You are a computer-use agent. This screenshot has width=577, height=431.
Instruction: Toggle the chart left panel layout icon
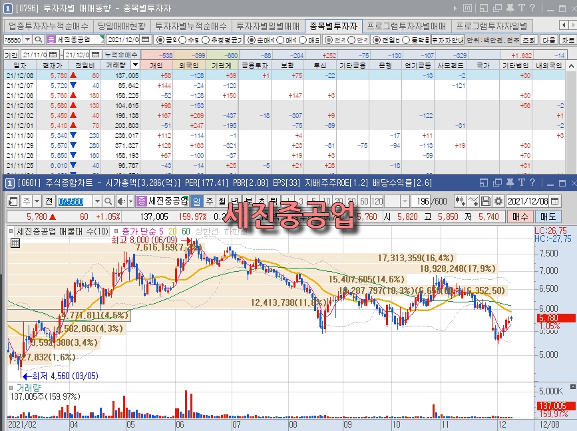13,201
